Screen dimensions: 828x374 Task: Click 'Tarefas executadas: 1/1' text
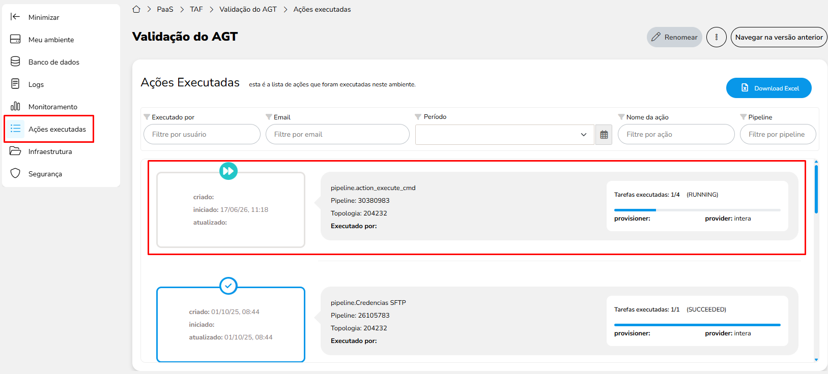(x=647, y=309)
